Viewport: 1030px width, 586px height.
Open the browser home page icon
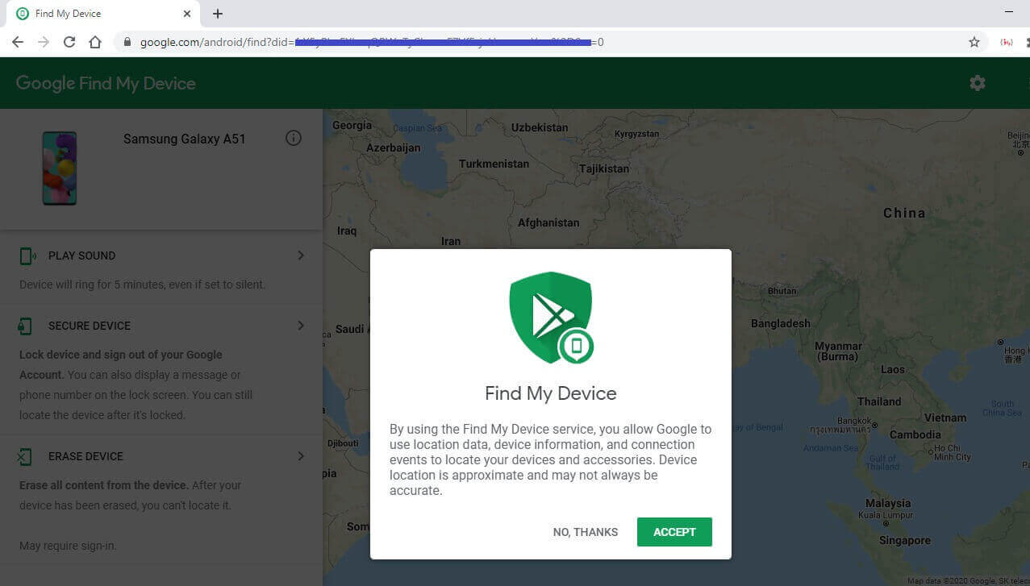pos(95,42)
